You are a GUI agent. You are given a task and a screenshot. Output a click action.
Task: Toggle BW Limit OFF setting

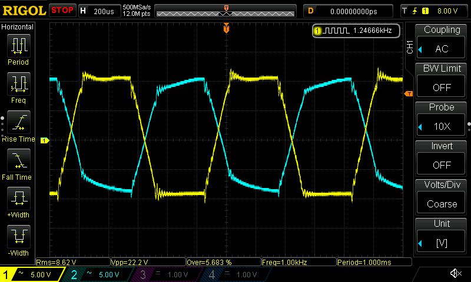point(442,80)
